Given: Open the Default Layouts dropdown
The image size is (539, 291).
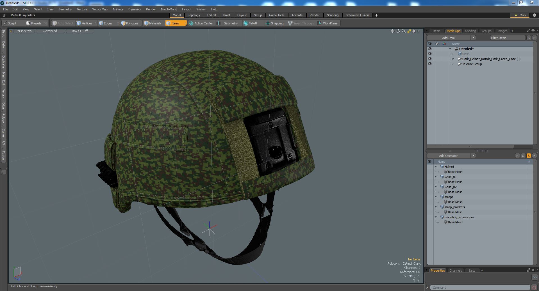Looking at the screenshot, I should tap(23, 15).
